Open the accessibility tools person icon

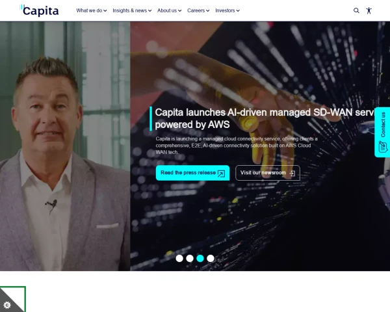click(x=369, y=10)
